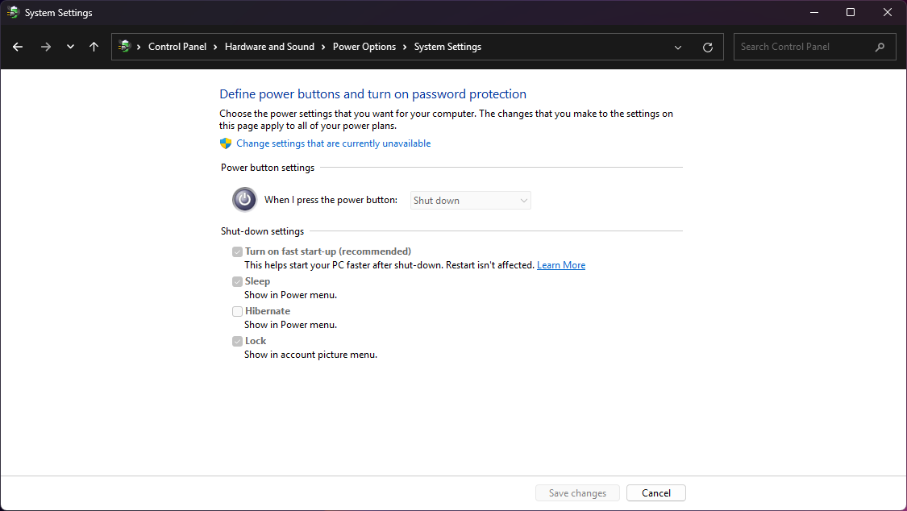Viewport: 907px width, 511px height.
Task: Enable the Hibernate checkbox
Action: tap(237, 311)
